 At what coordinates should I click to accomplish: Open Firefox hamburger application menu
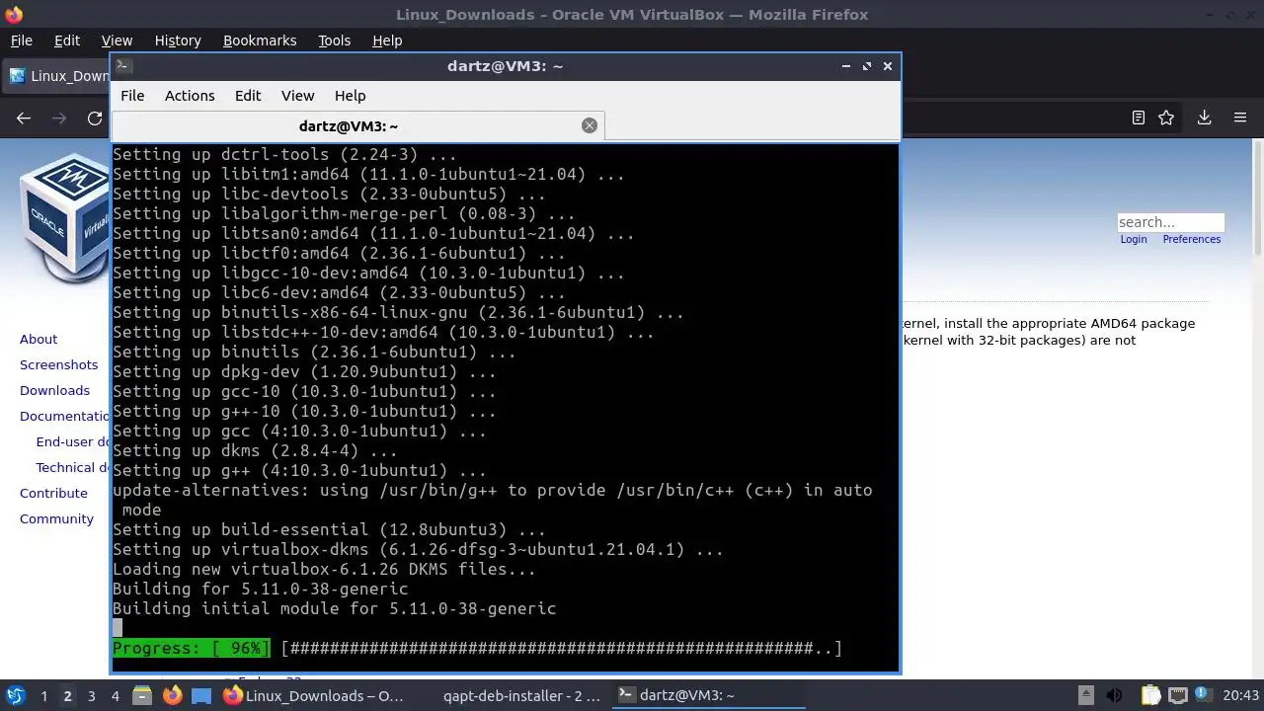point(1240,118)
